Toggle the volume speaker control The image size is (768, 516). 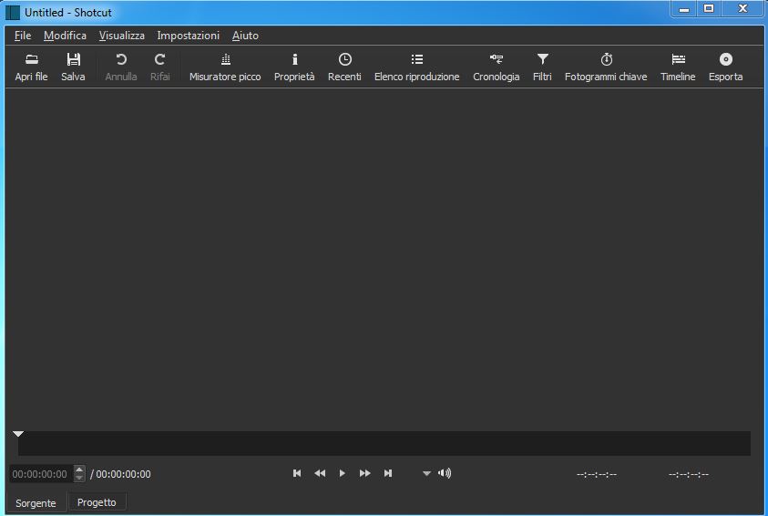[445, 473]
